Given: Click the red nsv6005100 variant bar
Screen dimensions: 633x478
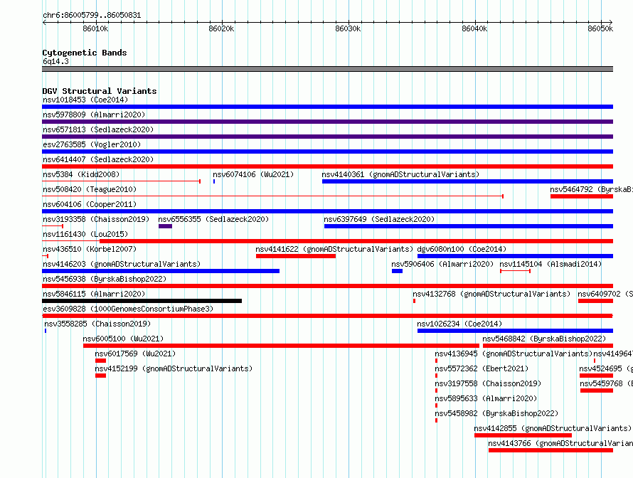Looking at the screenshot, I should point(281,346).
